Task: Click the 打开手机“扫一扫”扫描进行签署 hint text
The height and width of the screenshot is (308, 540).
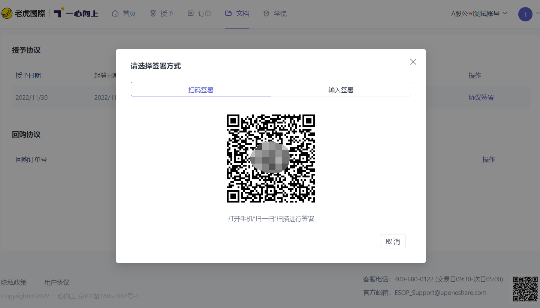Action: [271, 219]
